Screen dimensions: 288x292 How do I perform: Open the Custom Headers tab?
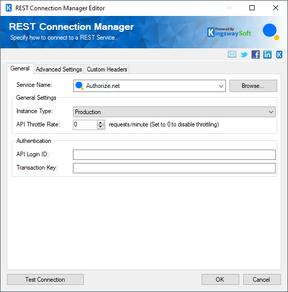point(107,69)
